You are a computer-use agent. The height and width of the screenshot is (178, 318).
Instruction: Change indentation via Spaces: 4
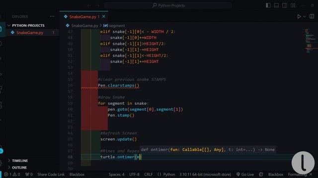click(116, 175)
